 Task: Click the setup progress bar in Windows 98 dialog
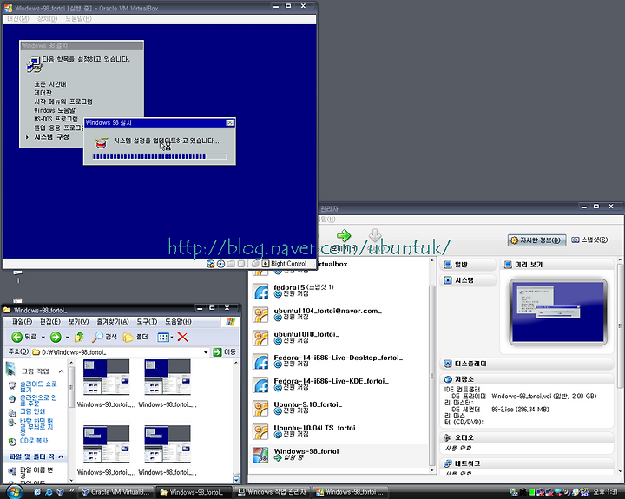(160, 157)
